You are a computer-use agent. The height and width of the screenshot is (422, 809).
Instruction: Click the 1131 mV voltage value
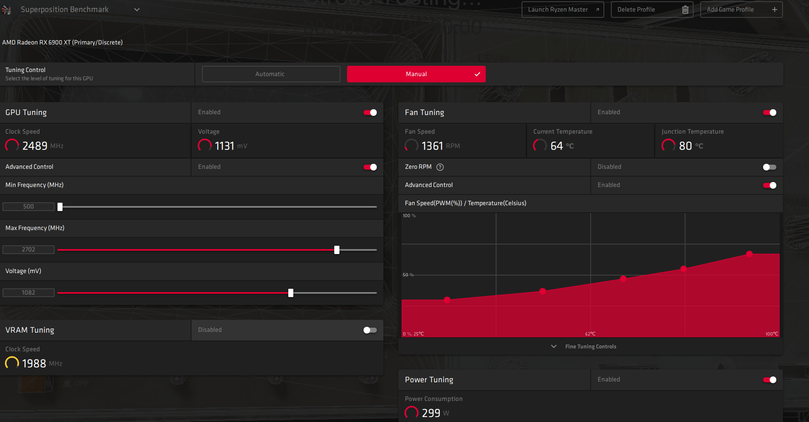[x=231, y=146]
